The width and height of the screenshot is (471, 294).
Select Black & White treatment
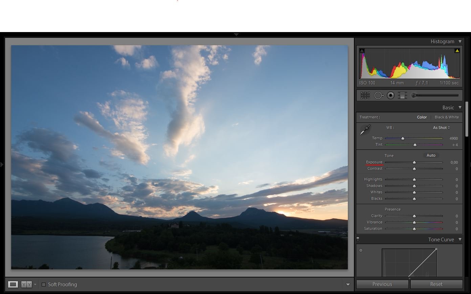pyautogui.click(x=447, y=117)
